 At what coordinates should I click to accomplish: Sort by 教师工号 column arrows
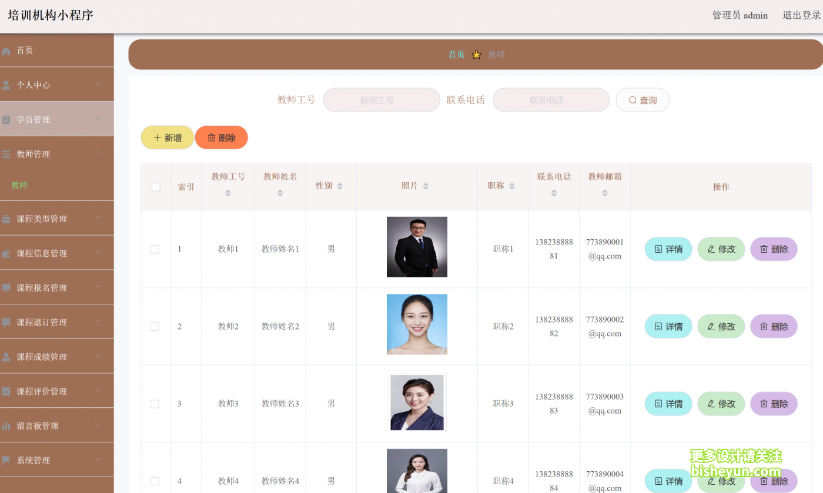228,193
